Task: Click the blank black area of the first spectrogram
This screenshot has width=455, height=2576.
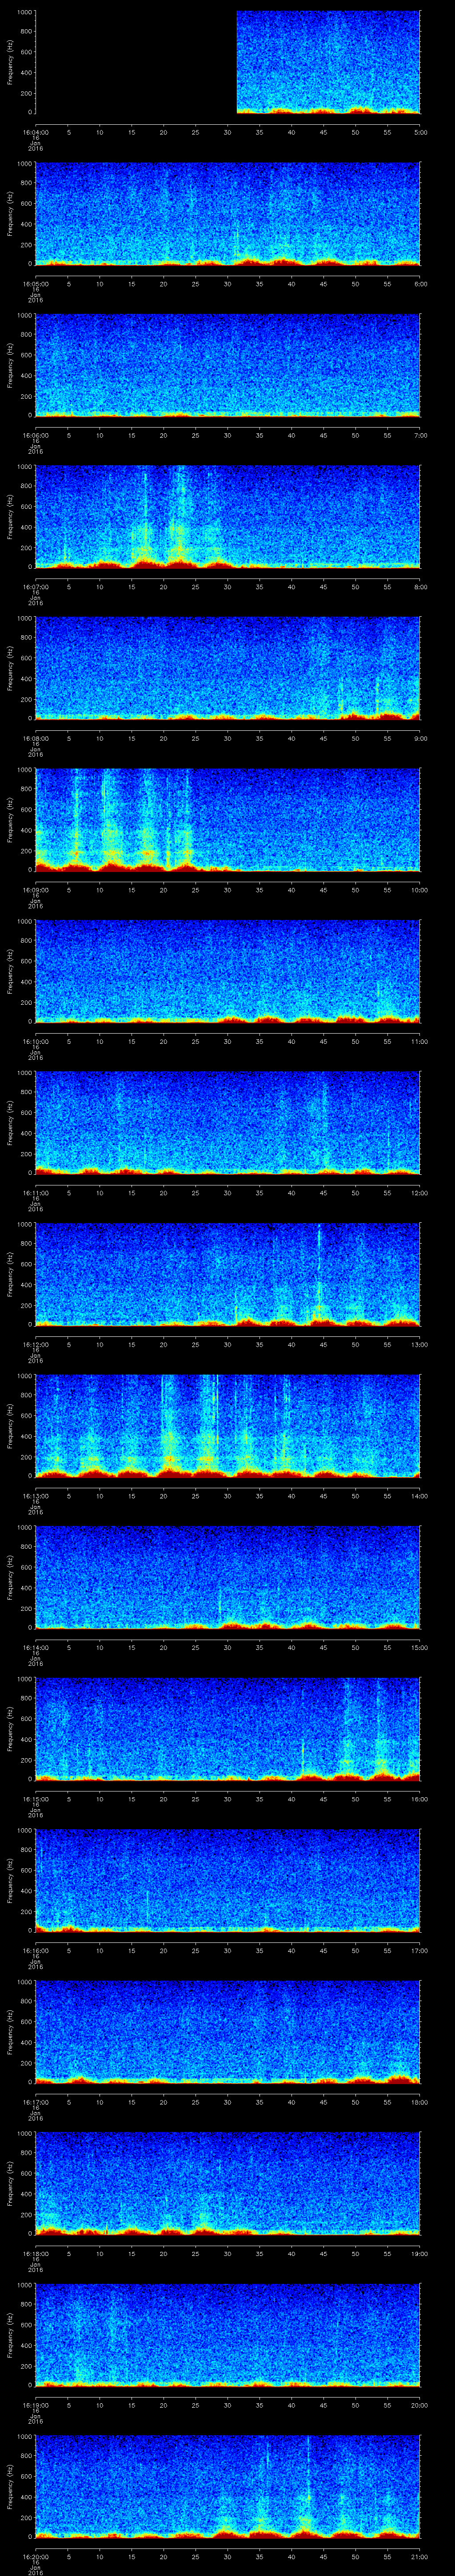Action: (135, 62)
